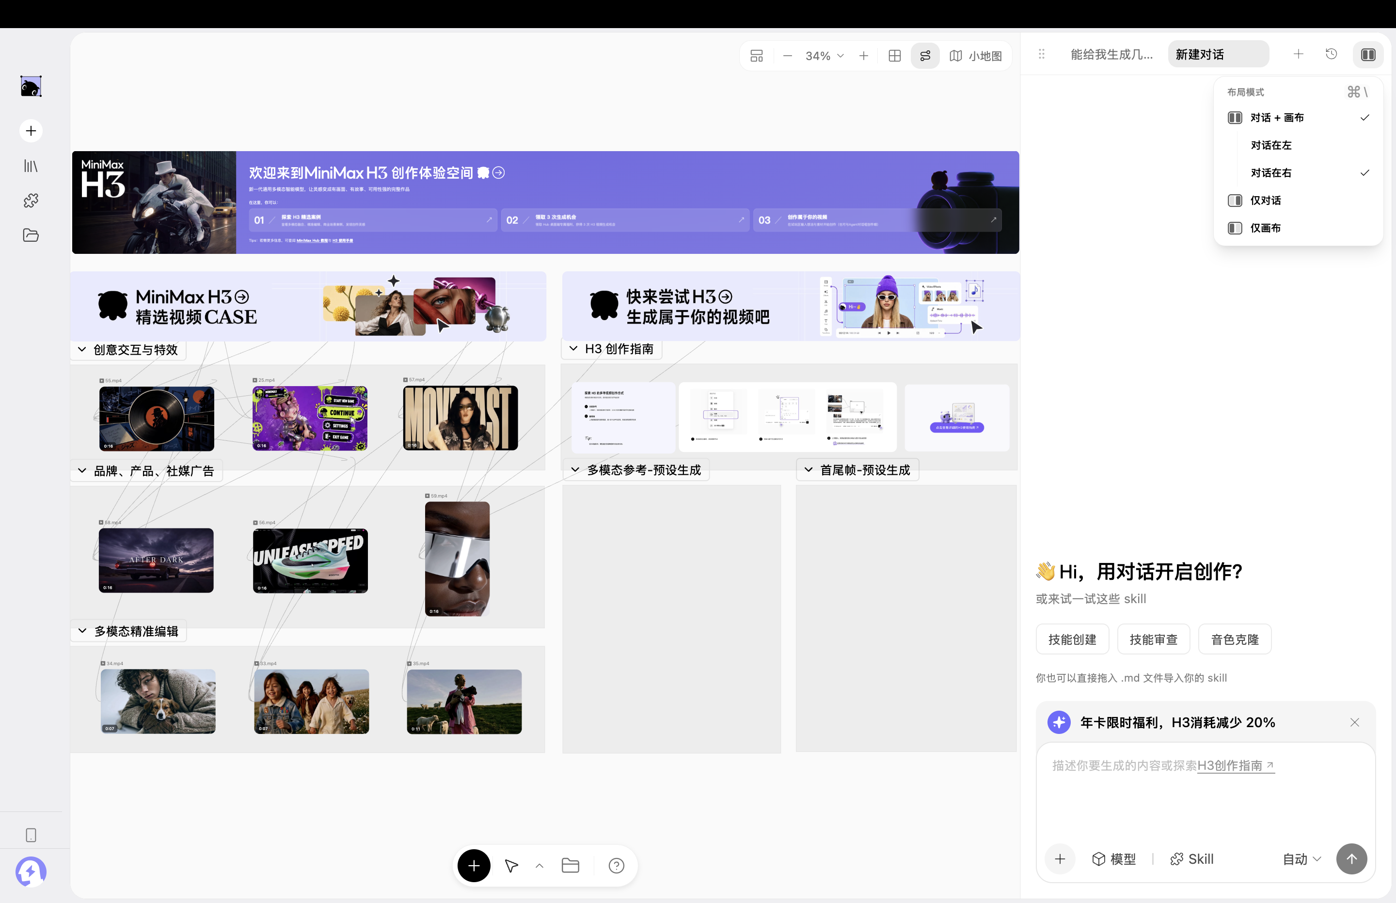Click the attach plus icon in chat input
The width and height of the screenshot is (1396, 903).
point(1060,859)
